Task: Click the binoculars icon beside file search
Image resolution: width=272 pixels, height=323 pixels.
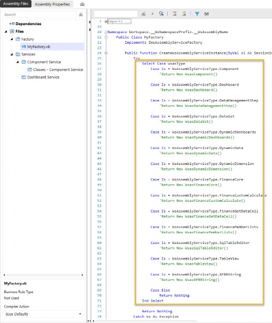Action: pyautogui.click(x=81, y=14)
